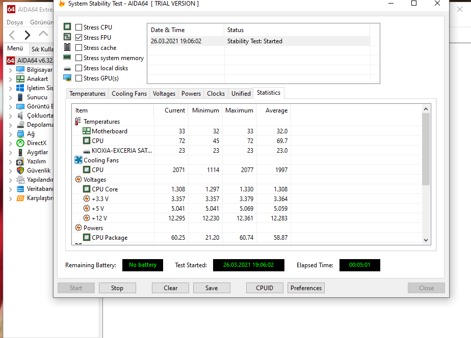Enable the Stress CPU checkbox
Viewport: 471px width, 338px height.
coord(78,27)
